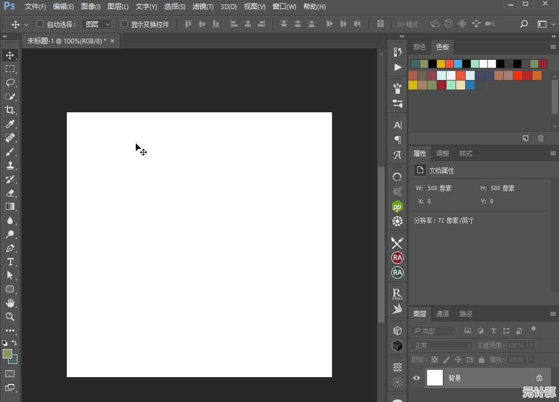
Task: Select the Eraser tool
Action: (10, 193)
